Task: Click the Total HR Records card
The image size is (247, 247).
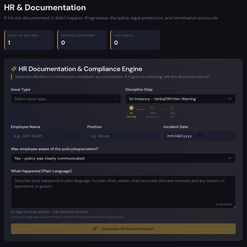Action: coord(29,40)
